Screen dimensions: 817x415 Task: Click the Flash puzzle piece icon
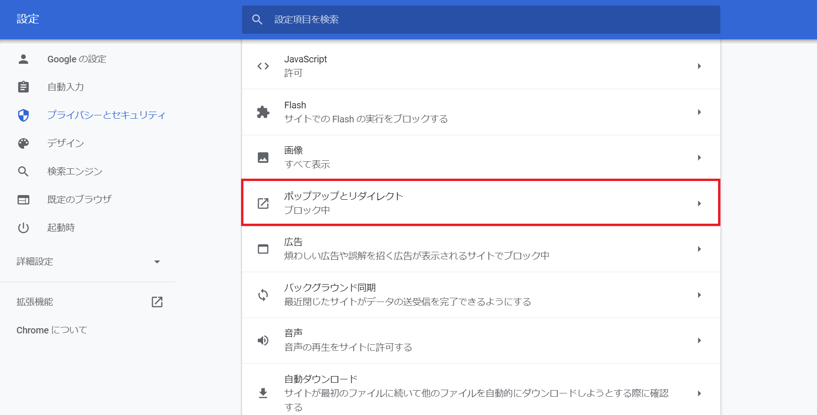click(263, 112)
